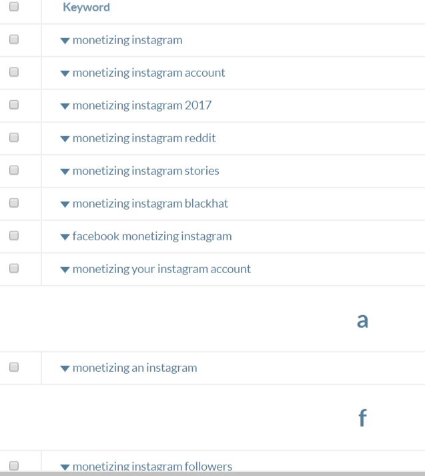Select the 'a' letter group heading
This screenshot has height=476, width=425.
(x=362, y=320)
